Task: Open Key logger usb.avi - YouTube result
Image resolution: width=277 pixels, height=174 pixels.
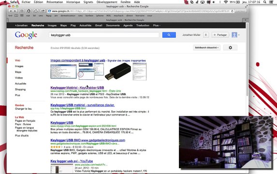Action: 72,161
